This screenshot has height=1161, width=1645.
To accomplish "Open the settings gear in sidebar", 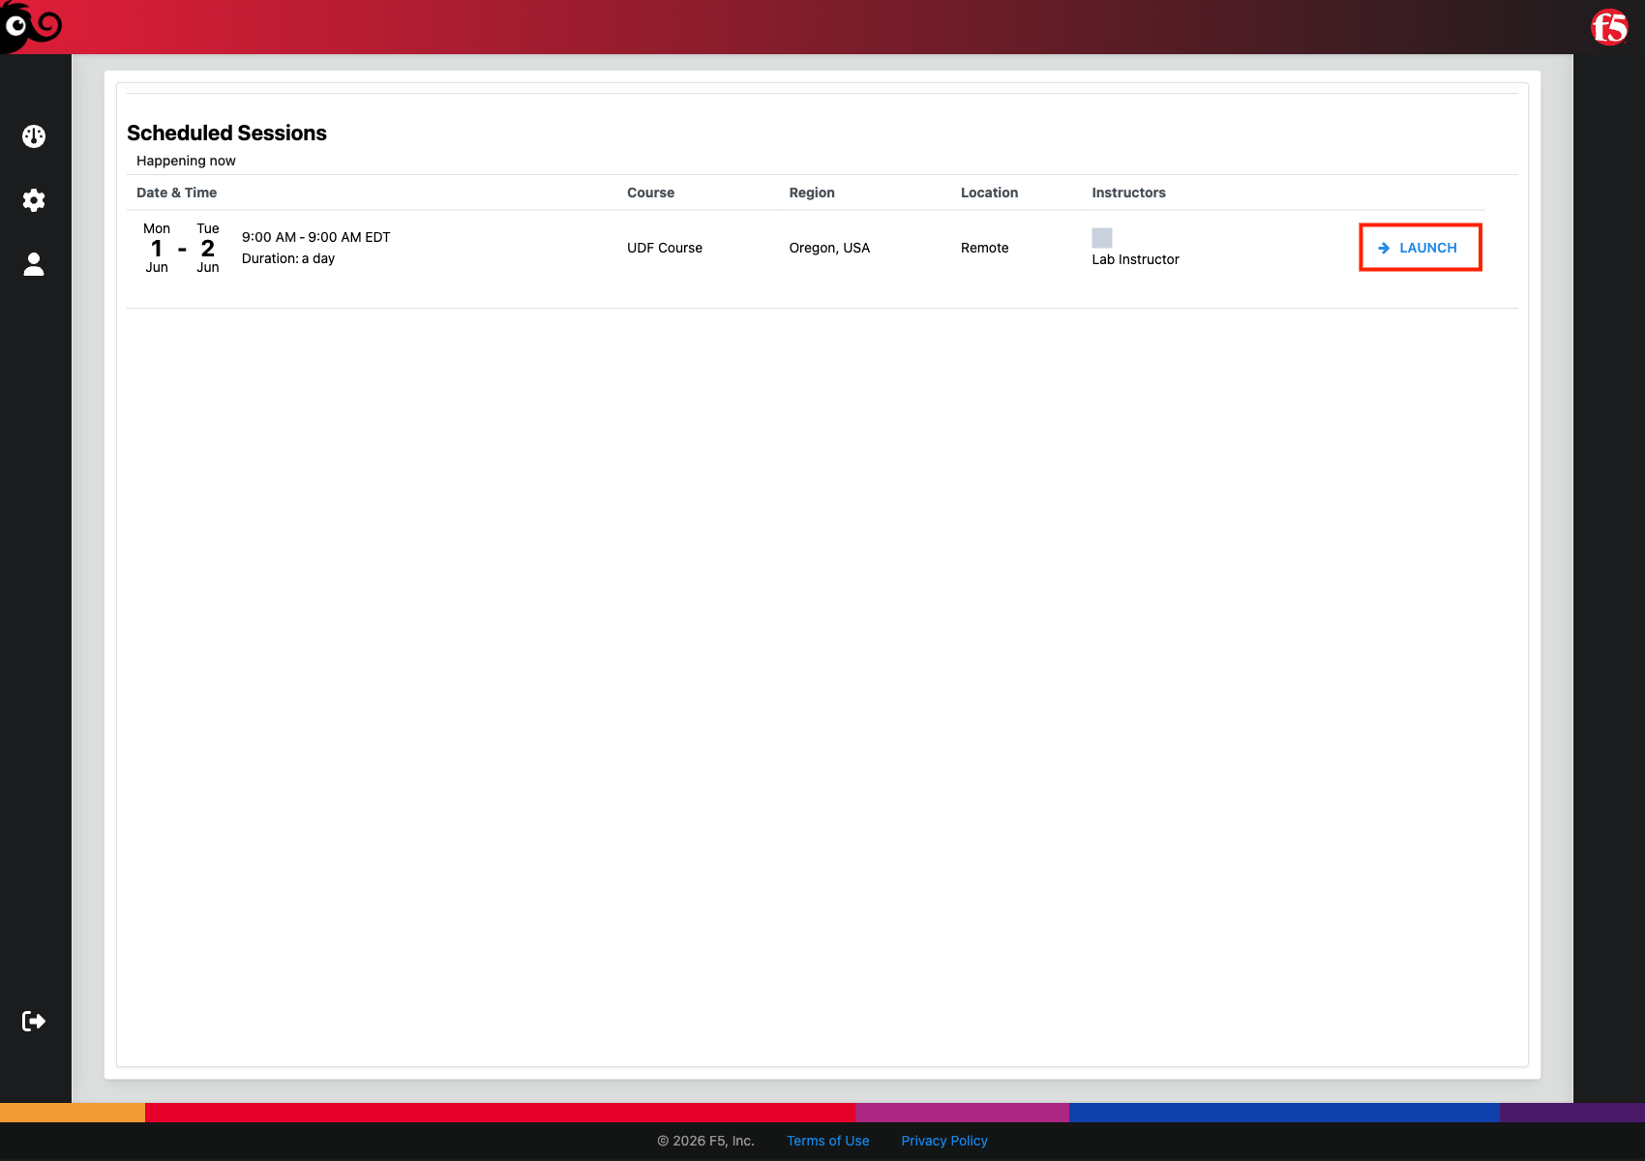I will [x=34, y=200].
